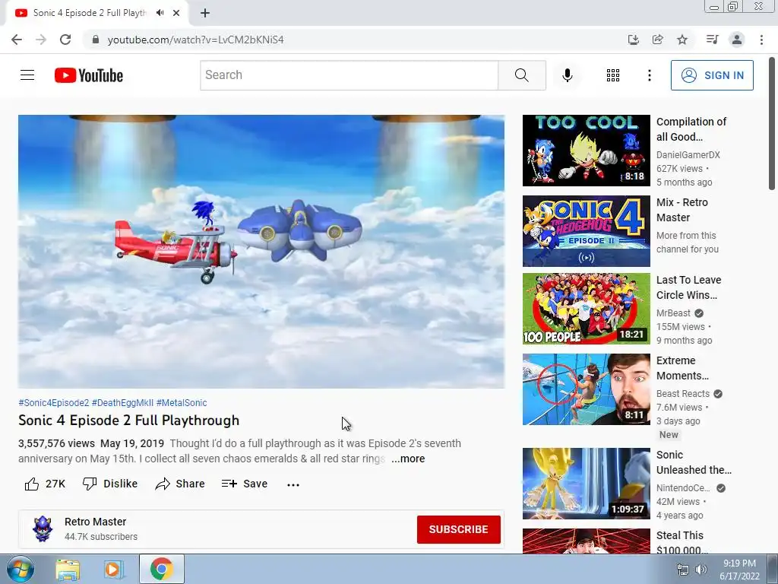This screenshot has height=584, width=778.
Task: Focus the YouTube Search field
Action: (x=349, y=75)
